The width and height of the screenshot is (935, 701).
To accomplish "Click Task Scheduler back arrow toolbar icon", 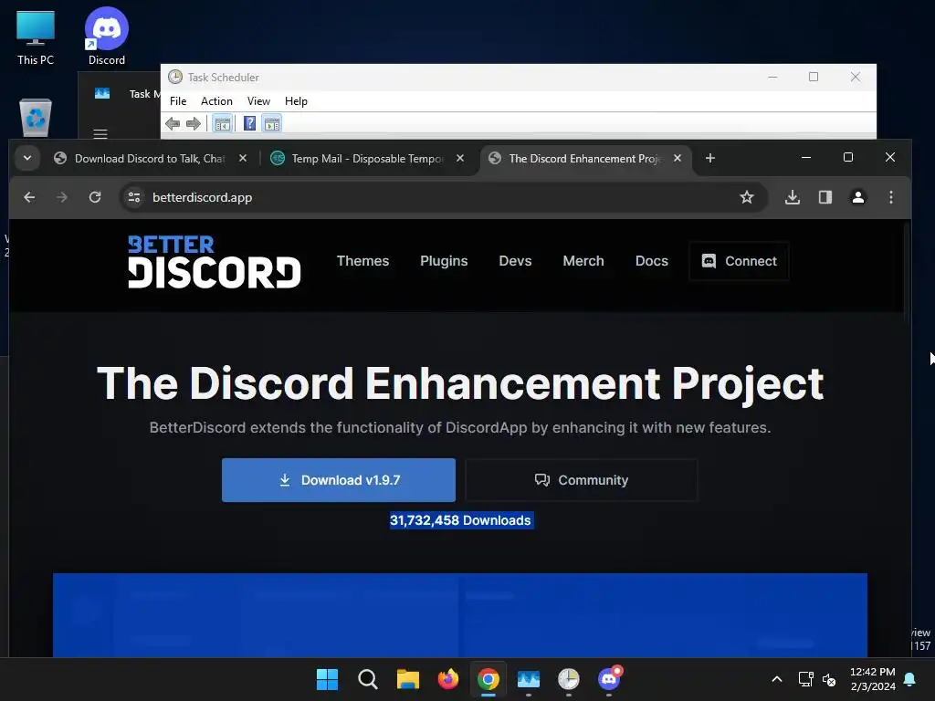I will coord(173,124).
